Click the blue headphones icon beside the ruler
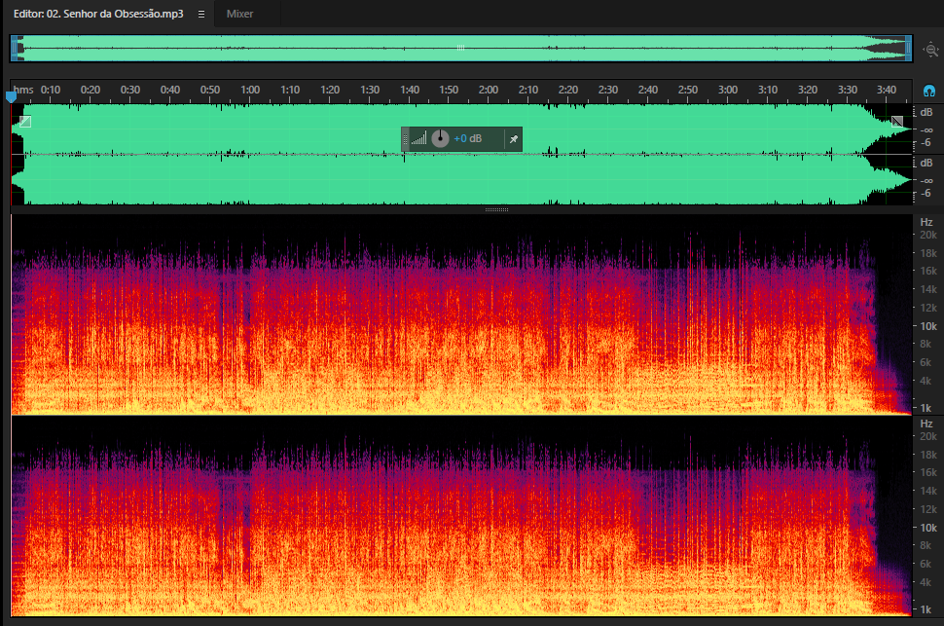Image resolution: width=944 pixels, height=626 pixels. click(x=929, y=91)
